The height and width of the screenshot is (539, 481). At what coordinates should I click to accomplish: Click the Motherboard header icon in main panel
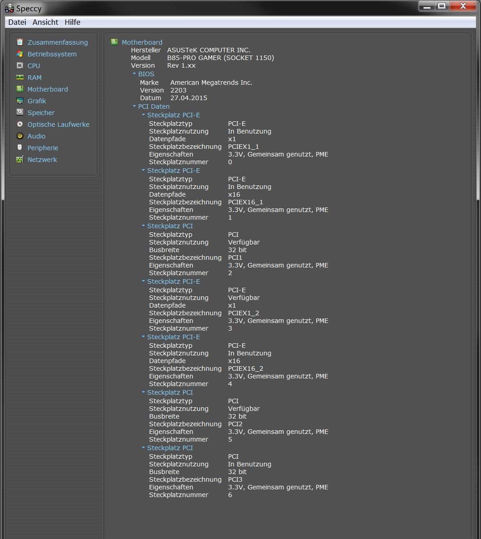click(114, 42)
